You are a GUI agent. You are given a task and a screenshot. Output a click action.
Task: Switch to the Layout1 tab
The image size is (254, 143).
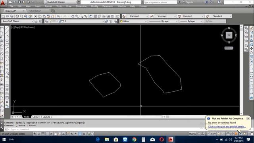tap(36, 117)
